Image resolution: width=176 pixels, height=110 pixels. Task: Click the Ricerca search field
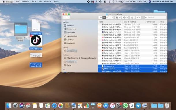point(156,18)
